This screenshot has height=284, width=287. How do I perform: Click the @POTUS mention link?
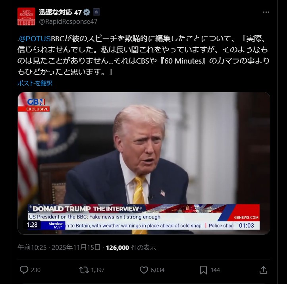pyautogui.click(x=35, y=39)
